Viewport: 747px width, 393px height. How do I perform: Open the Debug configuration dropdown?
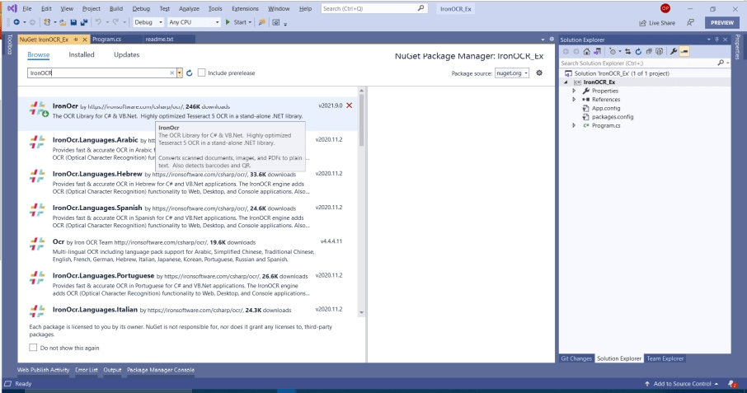[161, 22]
